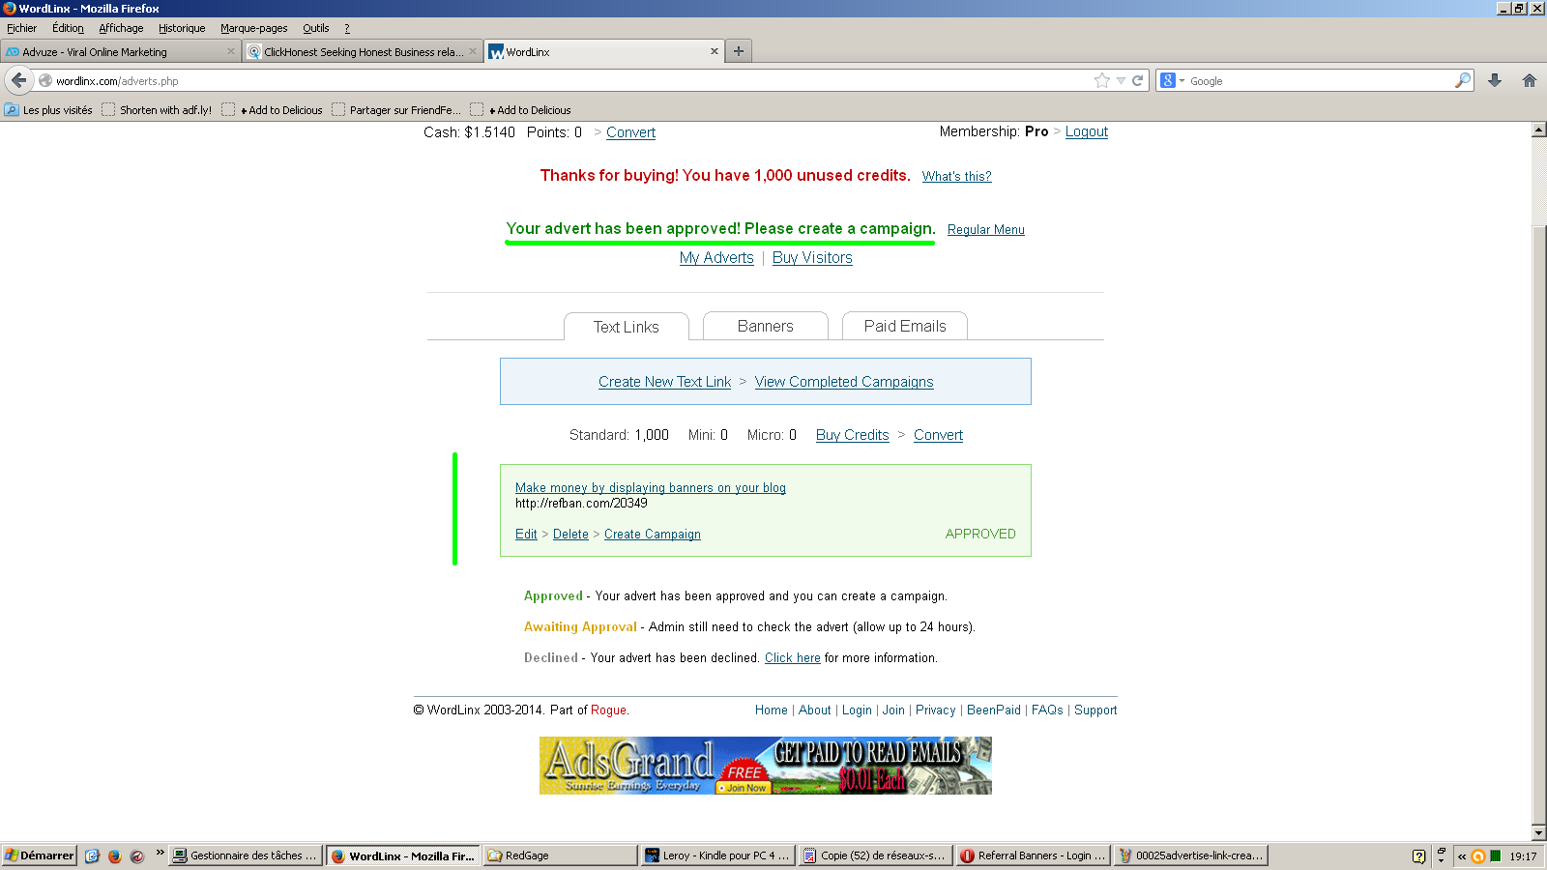Viewport: 1547px width, 870px height.
Task: Open the Édition menu
Action: pyautogui.click(x=68, y=28)
